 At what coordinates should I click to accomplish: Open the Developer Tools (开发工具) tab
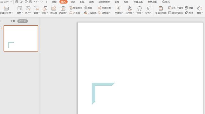[x=138, y=2]
